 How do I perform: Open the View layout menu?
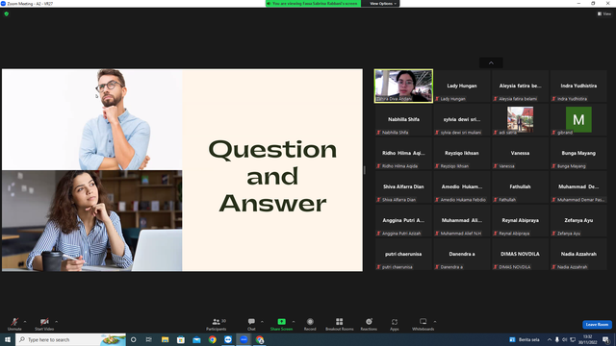coord(604,13)
